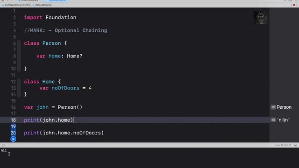
Task: Click 'Person' class name on line 6
Action: [x=51, y=43]
